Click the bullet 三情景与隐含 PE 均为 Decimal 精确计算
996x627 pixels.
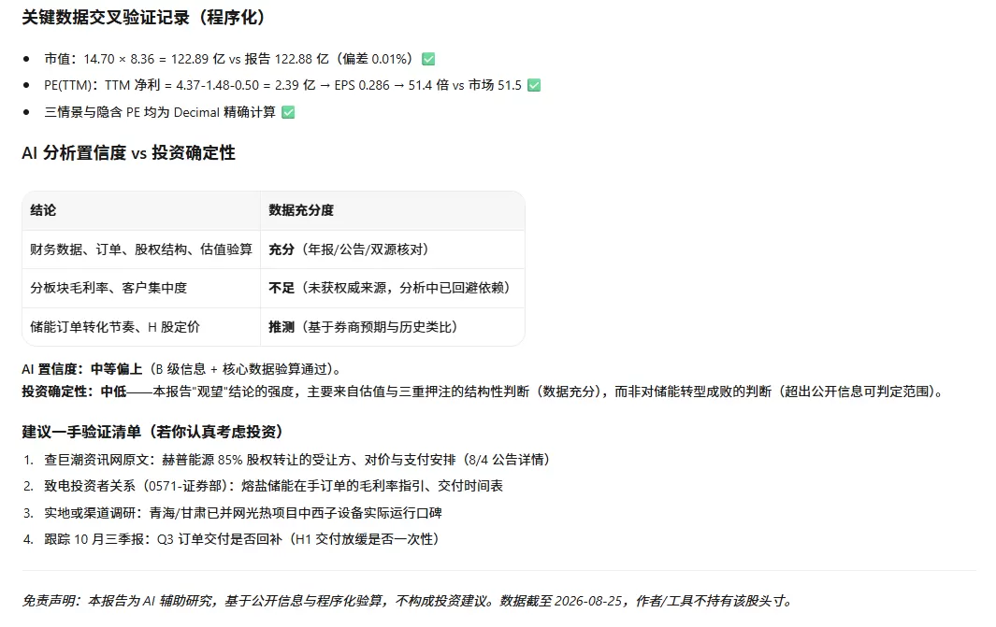tap(169, 112)
